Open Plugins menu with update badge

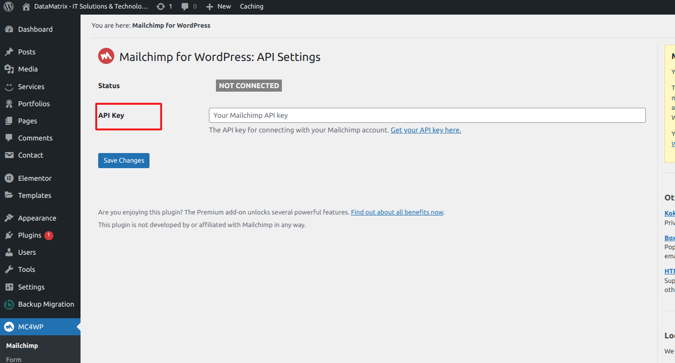point(40,235)
